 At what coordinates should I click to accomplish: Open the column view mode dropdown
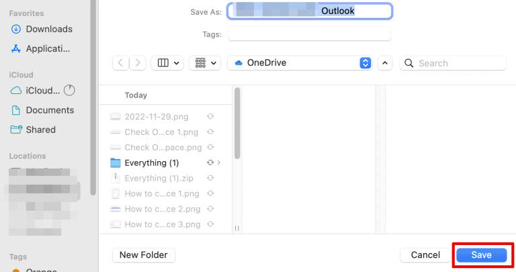pos(167,63)
